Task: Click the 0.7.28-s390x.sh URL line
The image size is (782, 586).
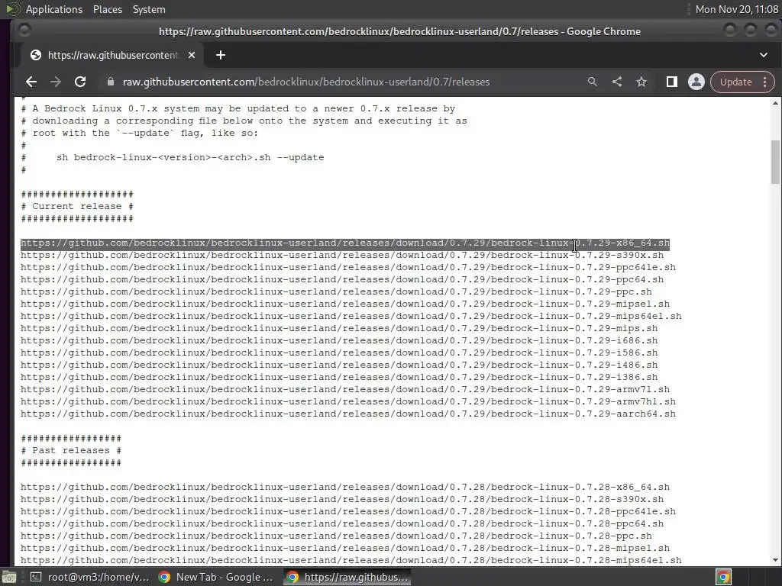Action: tap(342, 499)
